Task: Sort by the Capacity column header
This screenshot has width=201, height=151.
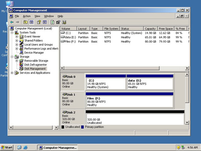Action: coord(150,28)
